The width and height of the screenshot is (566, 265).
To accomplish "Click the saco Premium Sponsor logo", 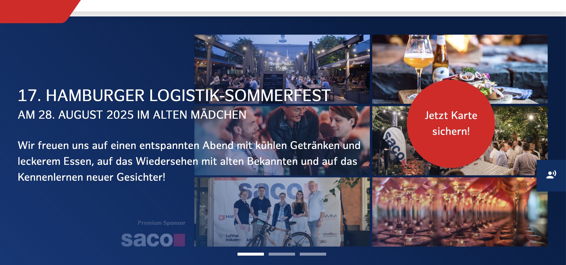I will coord(153,239).
